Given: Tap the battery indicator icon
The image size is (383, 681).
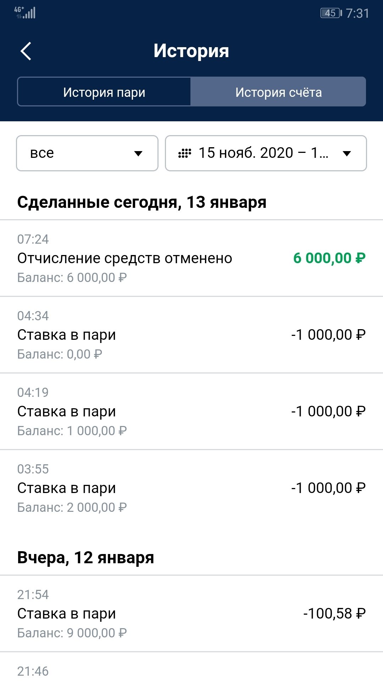Looking at the screenshot, I should tap(331, 13).
